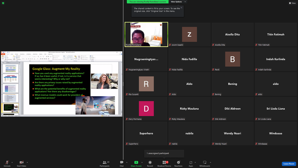298x168 pixels.
Task: Select the Indah Karlinda participant tile
Action: click(x=276, y=59)
